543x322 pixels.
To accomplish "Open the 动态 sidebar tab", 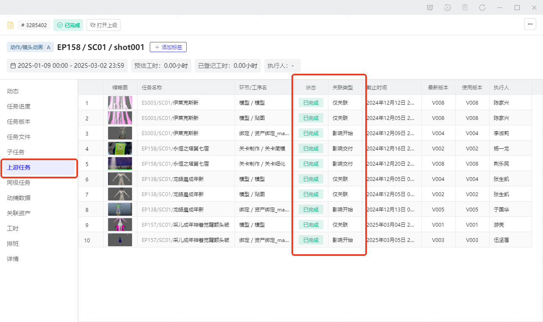I will click(13, 91).
